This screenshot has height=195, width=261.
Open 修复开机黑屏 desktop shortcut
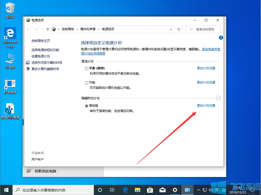pos(10,109)
